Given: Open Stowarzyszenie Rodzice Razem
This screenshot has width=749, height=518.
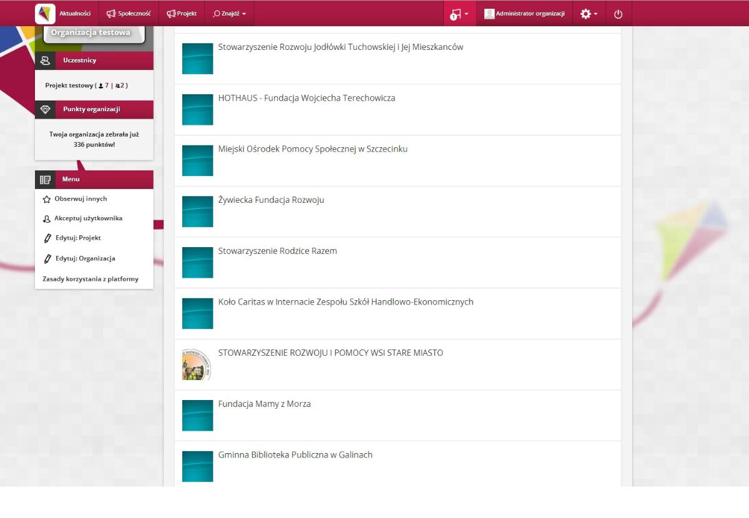Looking at the screenshot, I should click(x=278, y=251).
